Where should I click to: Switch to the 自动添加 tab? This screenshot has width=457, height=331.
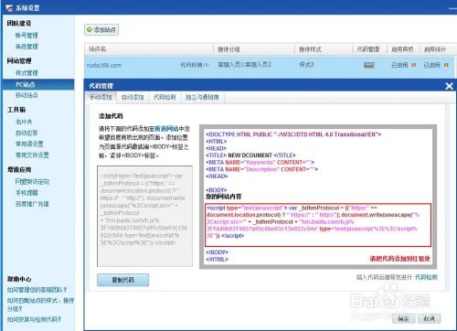pyautogui.click(x=133, y=97)
